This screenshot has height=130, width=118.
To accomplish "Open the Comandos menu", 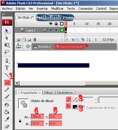I will [85, 9].
